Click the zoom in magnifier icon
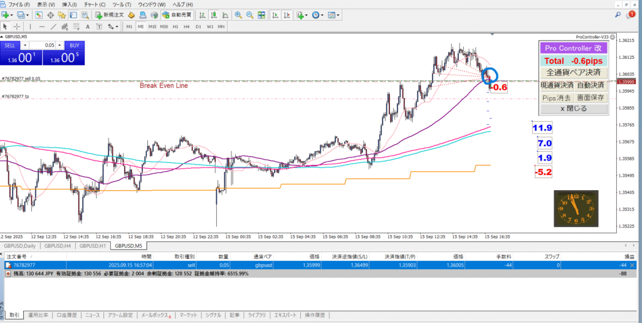Viewport: 642px width, 323px height. pos(237,14)
